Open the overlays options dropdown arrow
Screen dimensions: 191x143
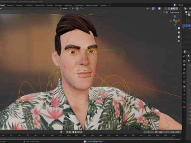click(162, 9)
